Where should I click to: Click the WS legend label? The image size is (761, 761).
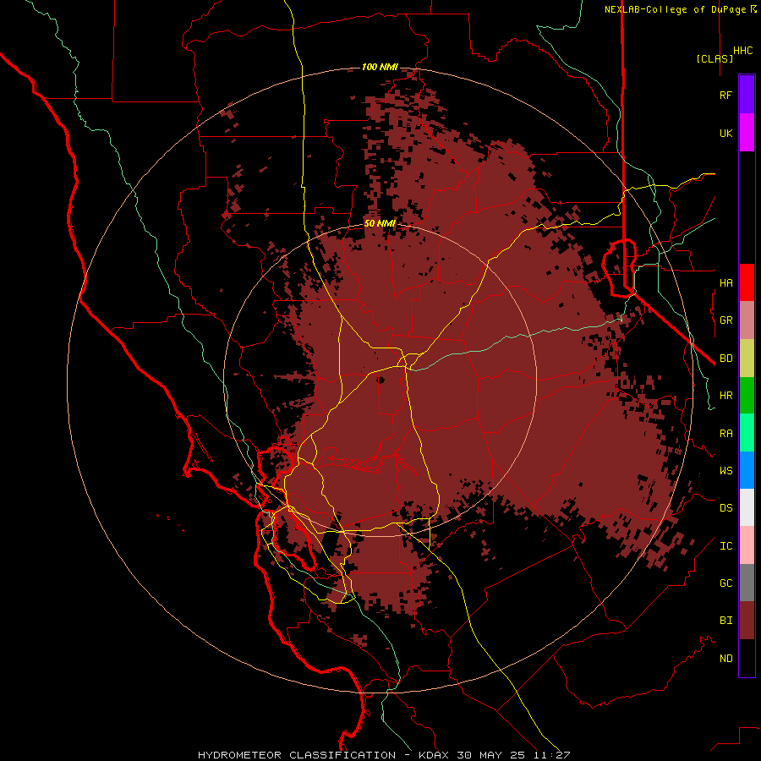point(726,471)
